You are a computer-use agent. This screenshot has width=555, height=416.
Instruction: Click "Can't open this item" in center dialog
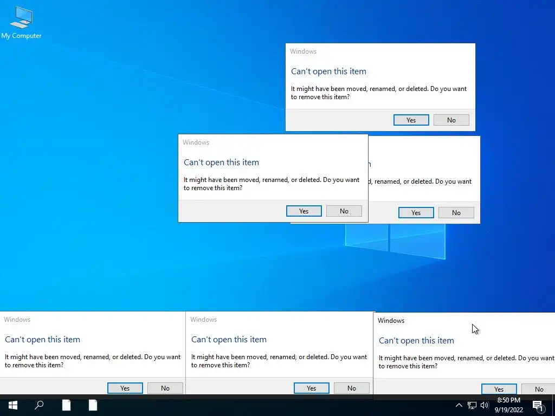tap(221, 162)
